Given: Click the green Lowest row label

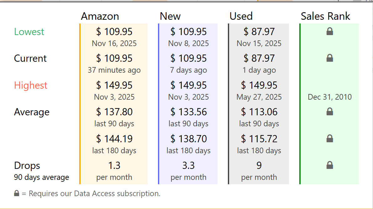Looking at the screenshot, I should [x=29, y=32].
